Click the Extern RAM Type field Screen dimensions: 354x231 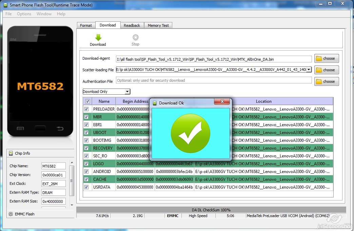(x=54, y=192)
